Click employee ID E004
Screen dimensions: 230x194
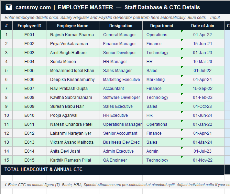click(x=29, y=62)
